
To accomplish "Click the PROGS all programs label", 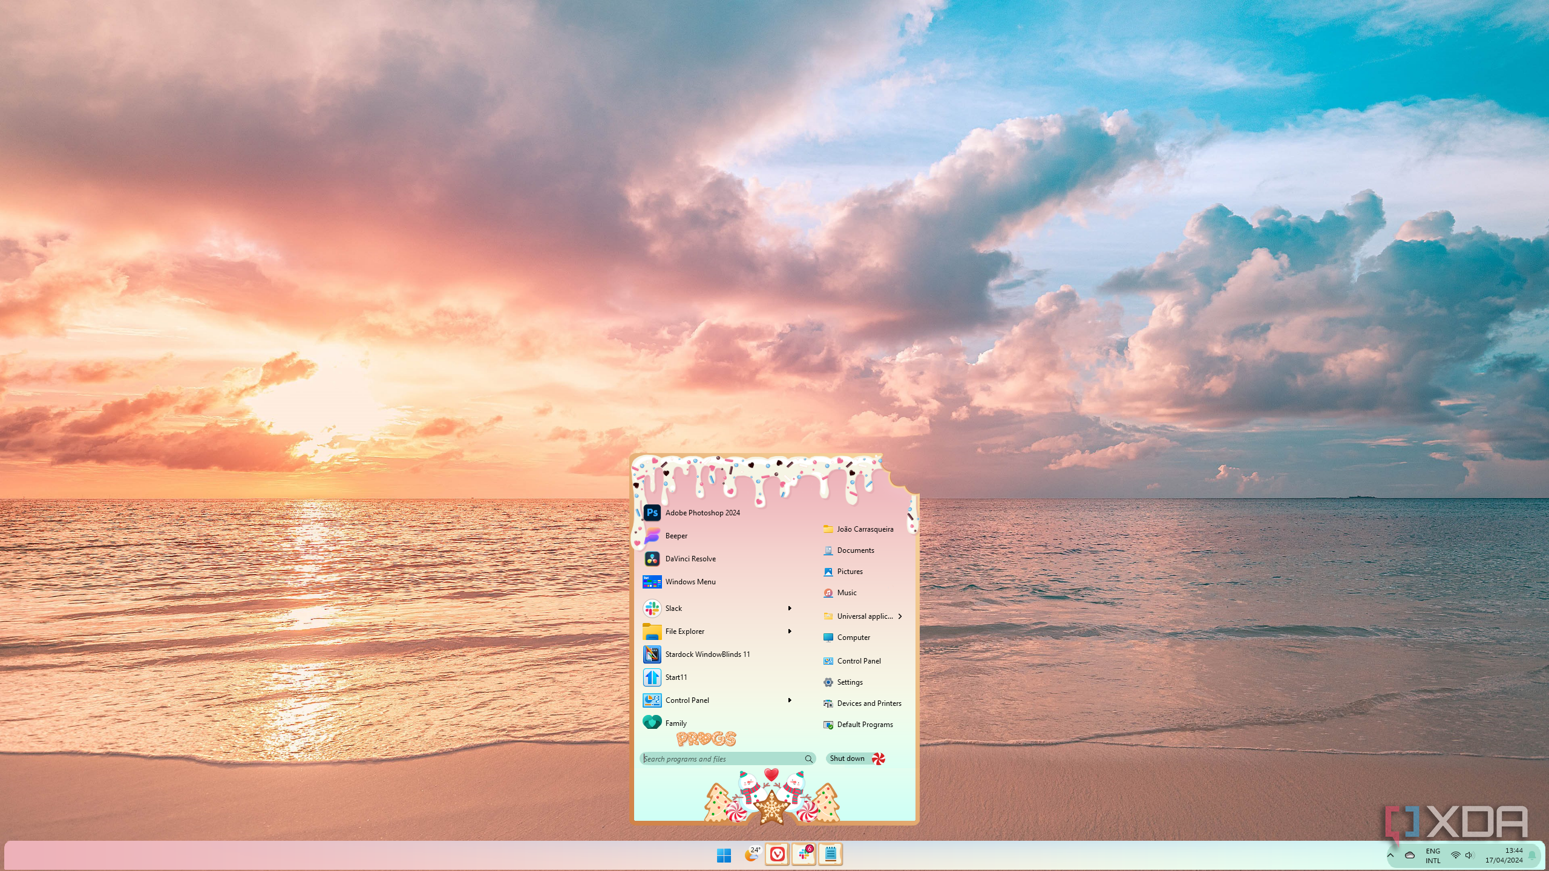I will 706,739.
